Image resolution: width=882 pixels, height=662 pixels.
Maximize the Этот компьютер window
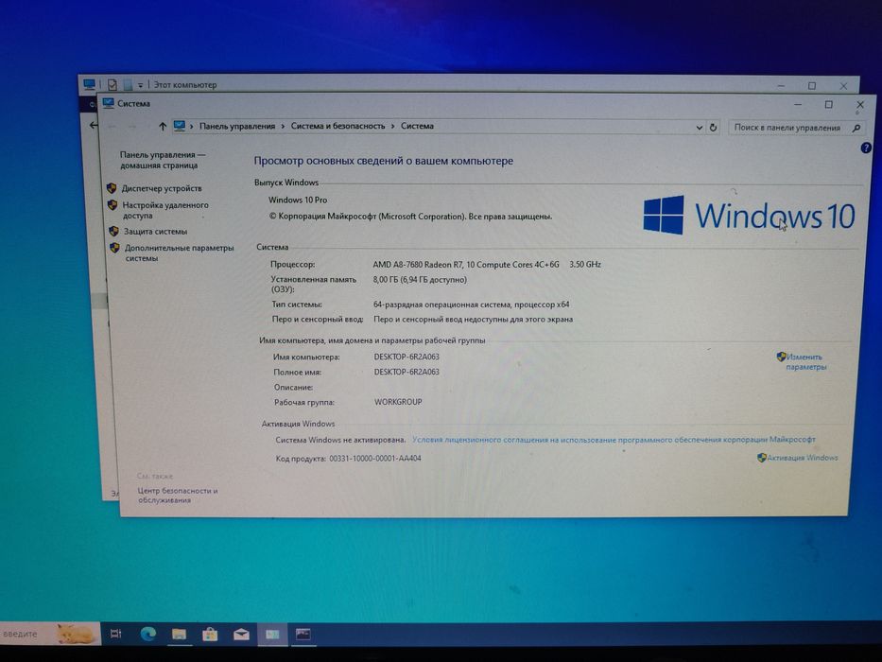812,85
